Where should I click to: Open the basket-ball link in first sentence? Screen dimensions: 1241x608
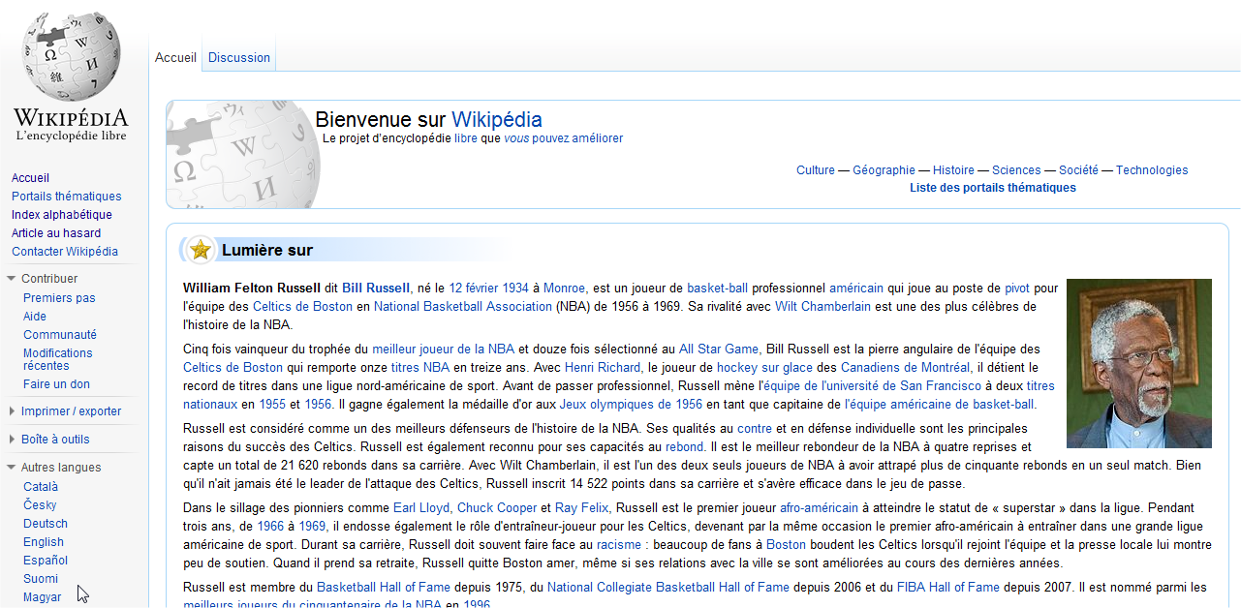(x=718, y=289)
